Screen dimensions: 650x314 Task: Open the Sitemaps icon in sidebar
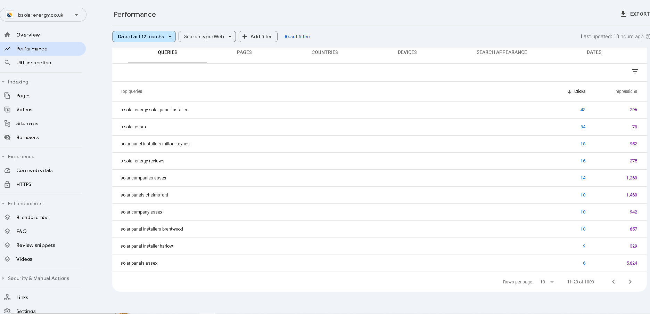pyautogui.click(x=7, y=123)
